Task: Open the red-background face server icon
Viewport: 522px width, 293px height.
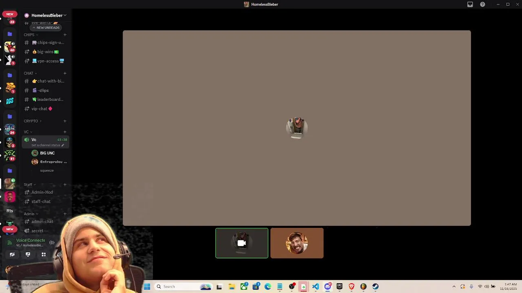Action: (x=10, y=197)
